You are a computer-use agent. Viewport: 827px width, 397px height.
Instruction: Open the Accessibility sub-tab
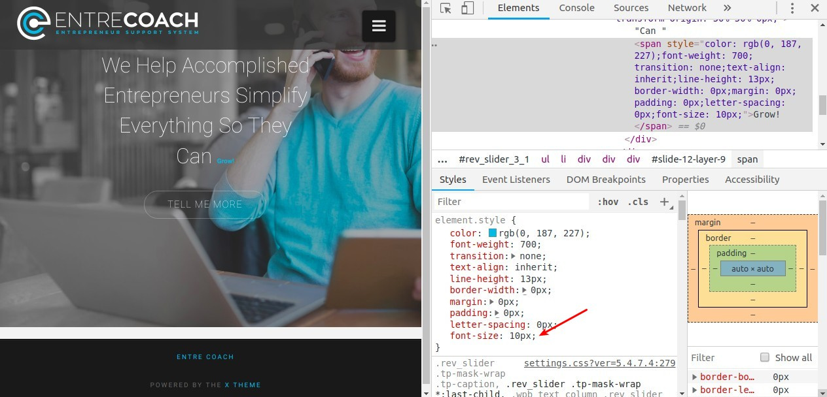(x=752, y=180)
